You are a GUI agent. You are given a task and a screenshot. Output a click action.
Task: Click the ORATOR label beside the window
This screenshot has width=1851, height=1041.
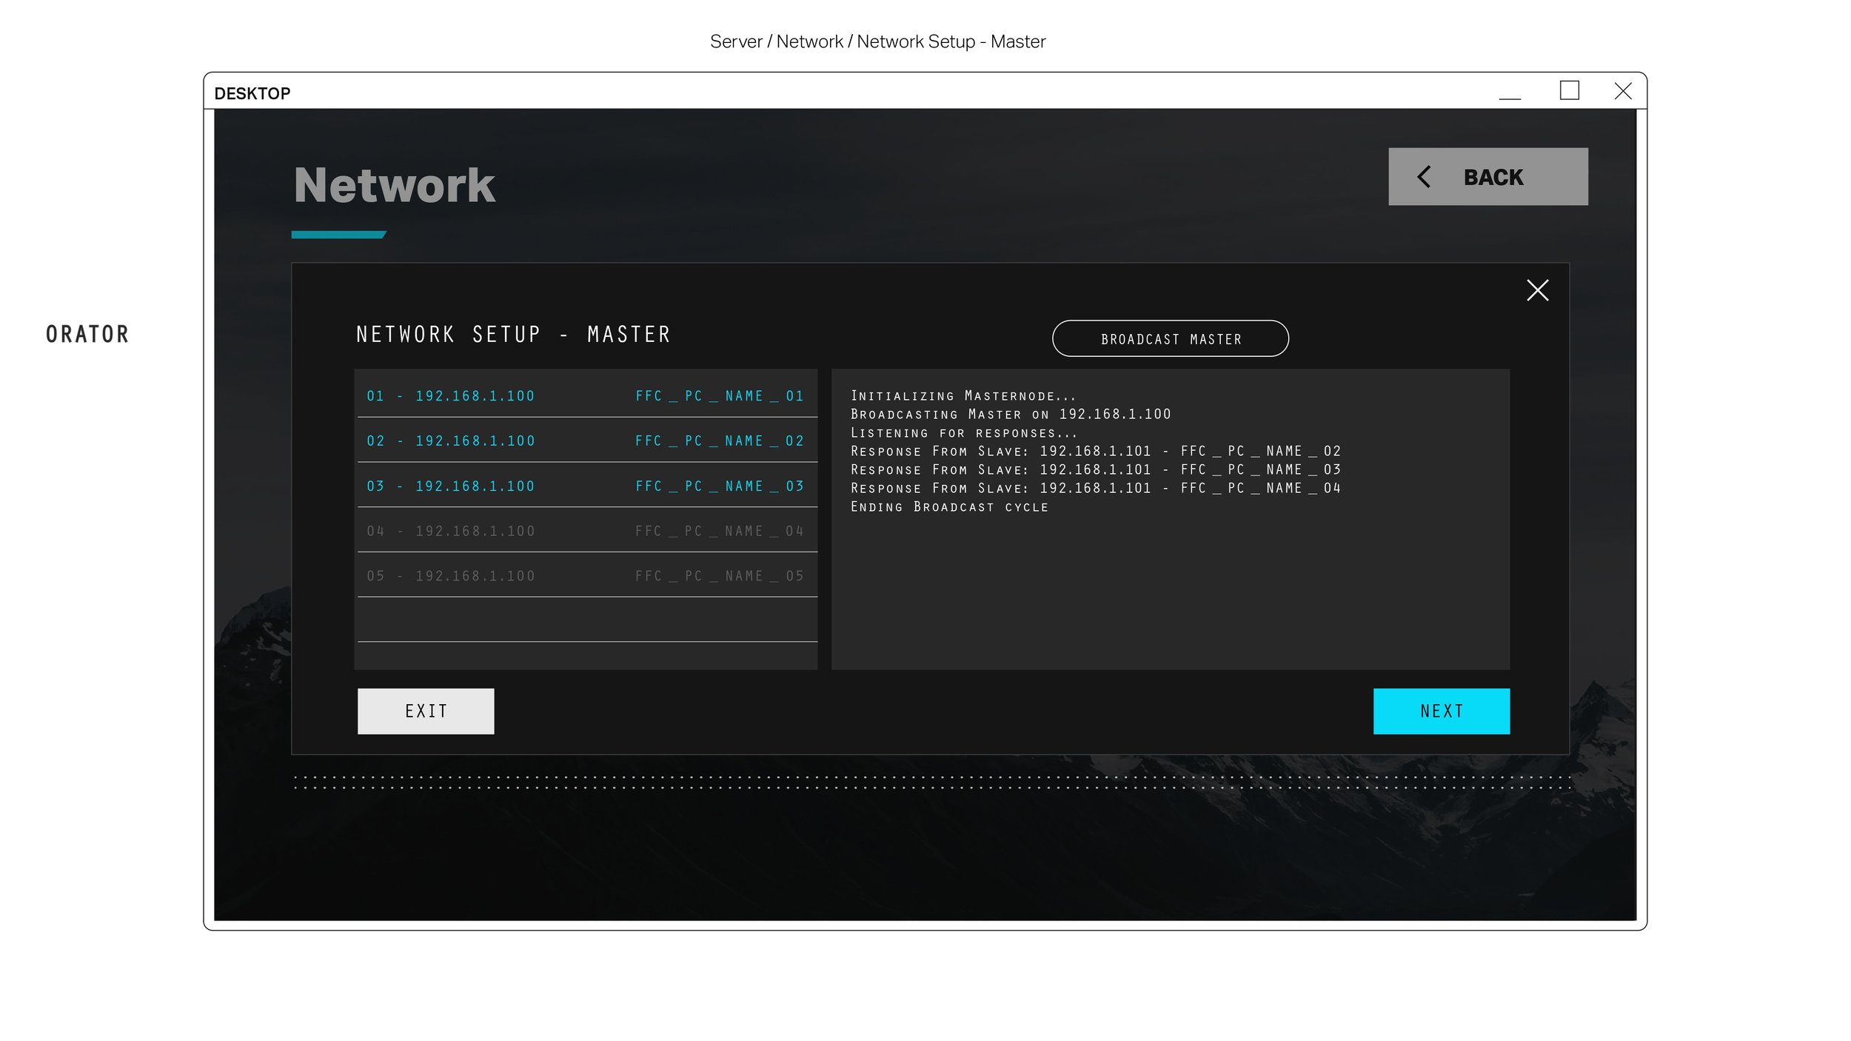[87, 335]
